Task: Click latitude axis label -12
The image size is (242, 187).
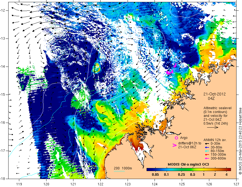Action: (3, 10)
